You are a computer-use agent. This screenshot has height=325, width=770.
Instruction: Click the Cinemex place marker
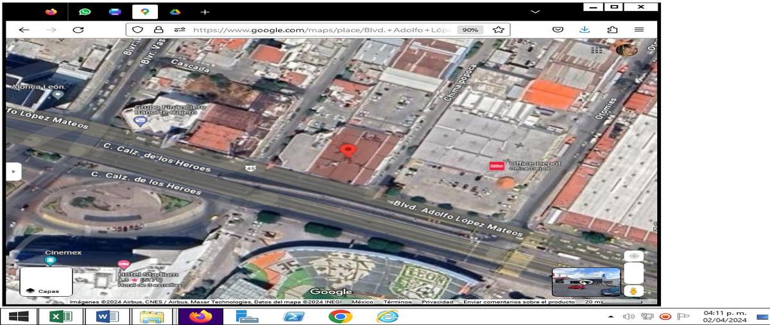[51, 260]
